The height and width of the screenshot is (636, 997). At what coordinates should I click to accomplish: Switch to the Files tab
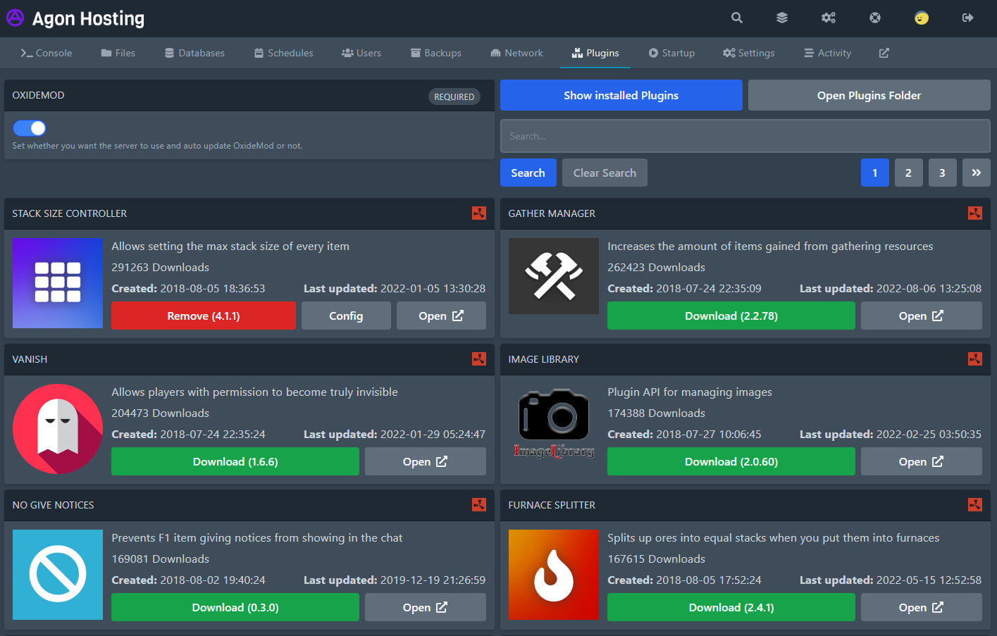click(118, 53)
